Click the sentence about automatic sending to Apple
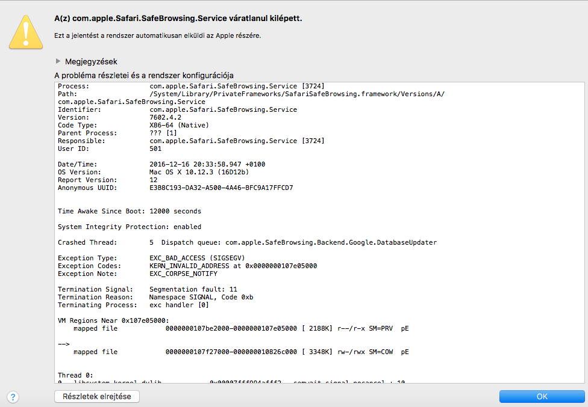This screenshot has width=588, height=407. tap(157, 35)
